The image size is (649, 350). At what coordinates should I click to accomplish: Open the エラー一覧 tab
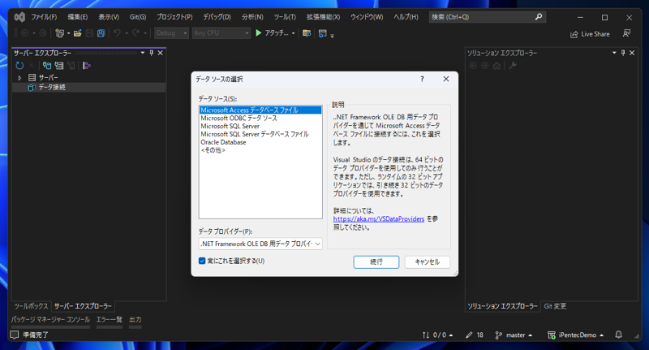pyautogui.click(x=110, y=319)
